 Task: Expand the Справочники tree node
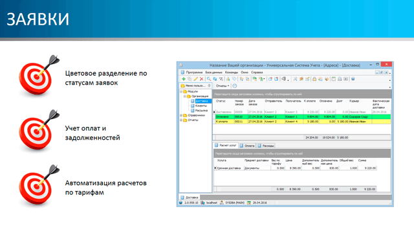[x=181, y=115]
